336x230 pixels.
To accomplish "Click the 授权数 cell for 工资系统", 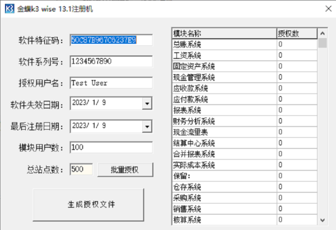I will [x=297, y=55].
